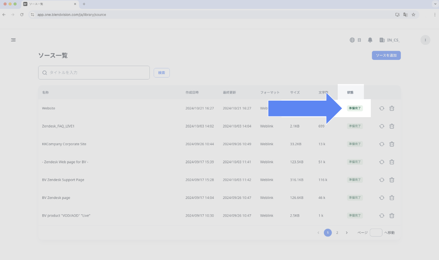Click the tab search dropdown arrow

point(435,4)
